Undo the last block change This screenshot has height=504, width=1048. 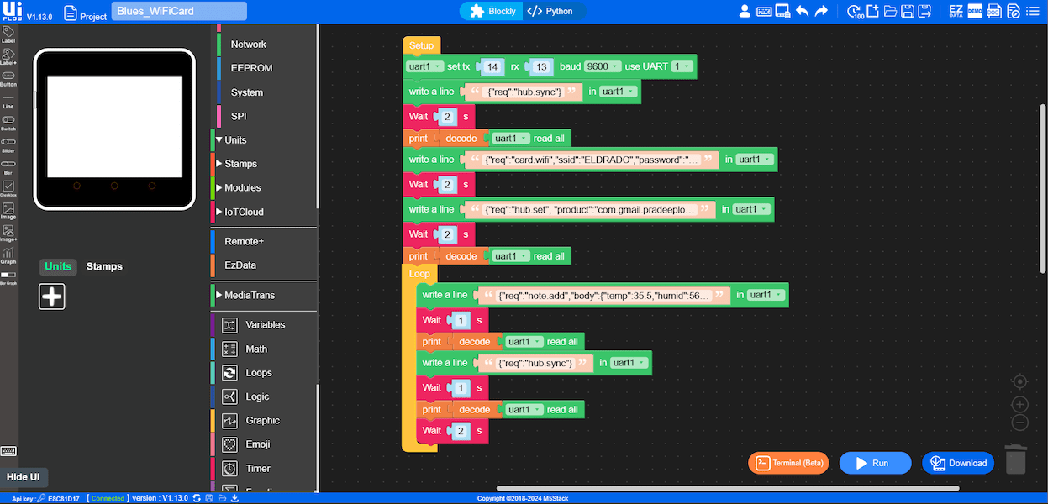coord(802,12)
